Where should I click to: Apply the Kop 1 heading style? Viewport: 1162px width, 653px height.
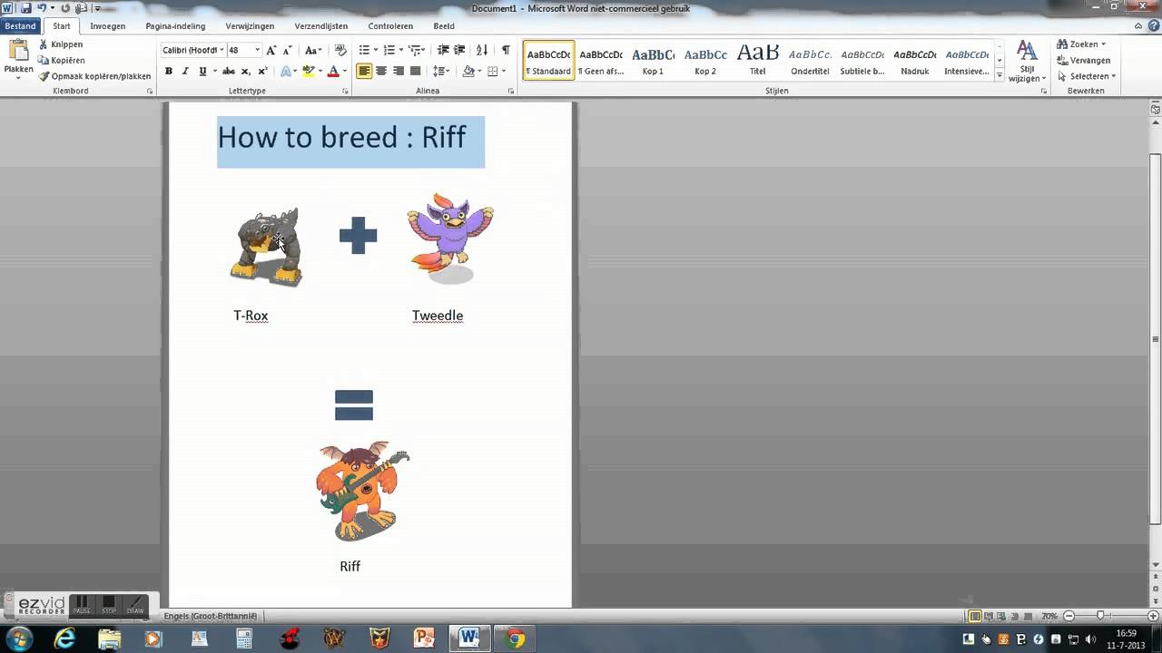coord(653,60)
